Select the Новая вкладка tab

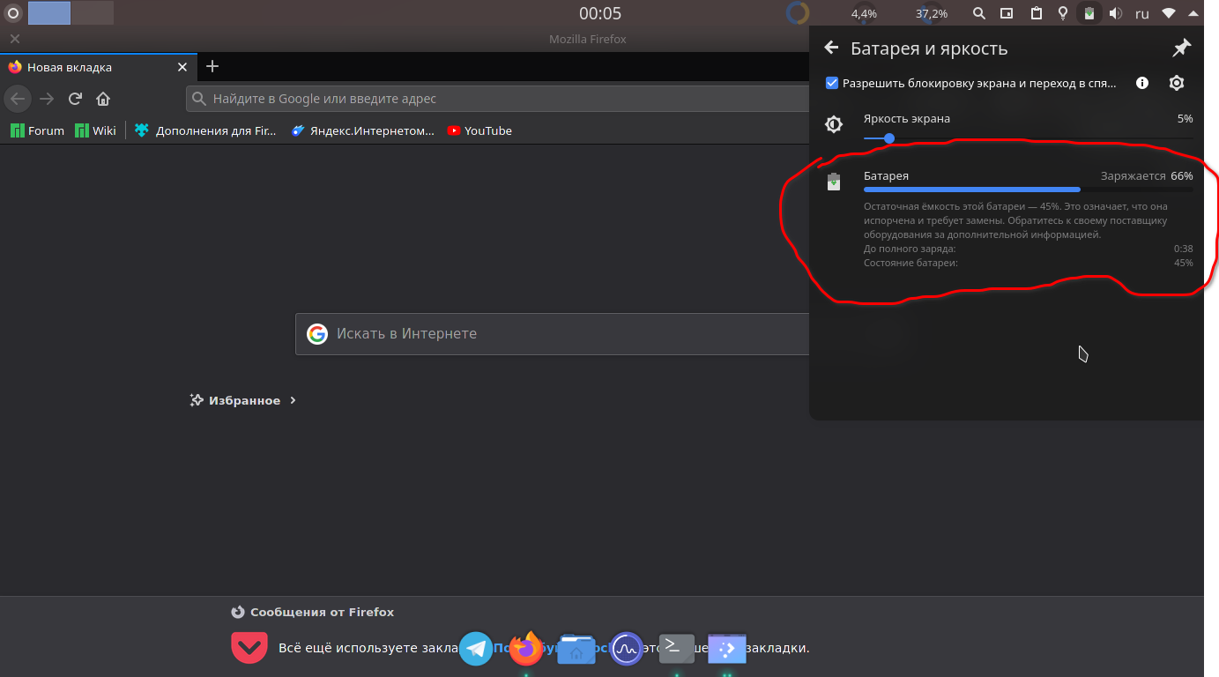pyautogui.click(x=99, y=67)
